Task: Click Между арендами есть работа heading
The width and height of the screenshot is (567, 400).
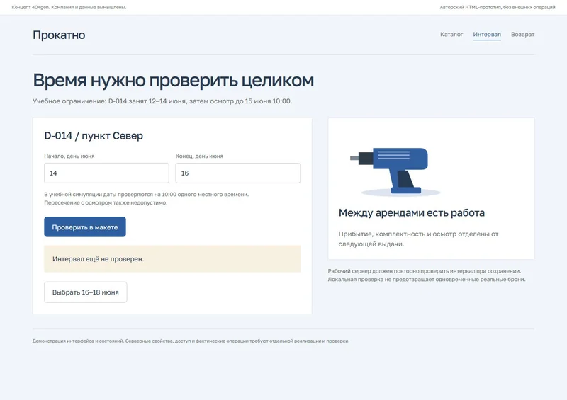Action: pos(412,213)
